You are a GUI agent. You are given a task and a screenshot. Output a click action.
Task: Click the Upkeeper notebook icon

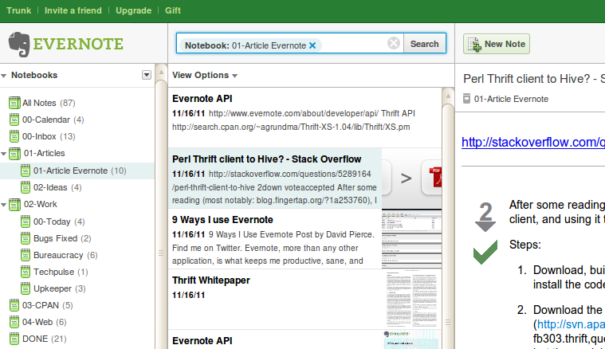click(x=26, y=288)
